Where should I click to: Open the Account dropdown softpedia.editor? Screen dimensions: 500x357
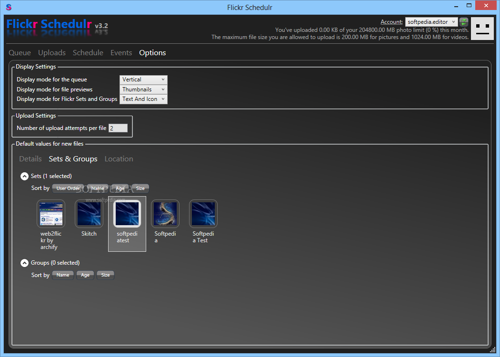431,22
